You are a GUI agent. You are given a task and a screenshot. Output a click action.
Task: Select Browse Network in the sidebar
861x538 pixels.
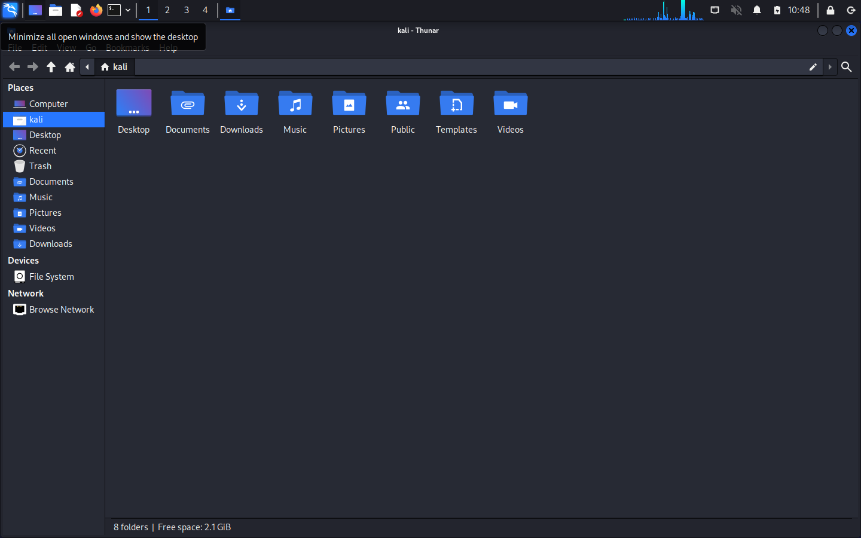61,310
